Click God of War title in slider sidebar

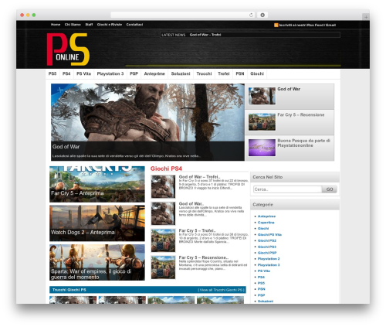(289, 89)
